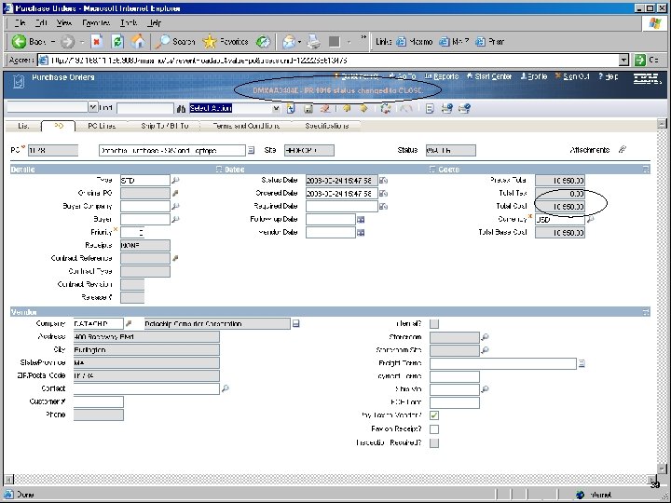Open Vendor Date calendar icon
671x503 pixels.
coord(361,233)
